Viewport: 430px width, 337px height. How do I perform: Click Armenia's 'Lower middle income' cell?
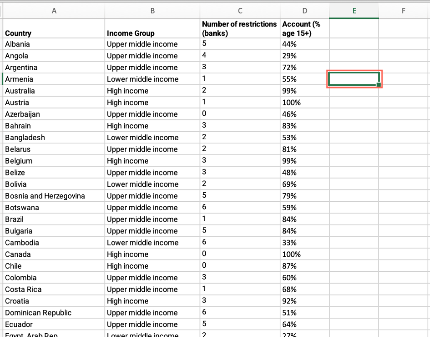click(152, 79)
